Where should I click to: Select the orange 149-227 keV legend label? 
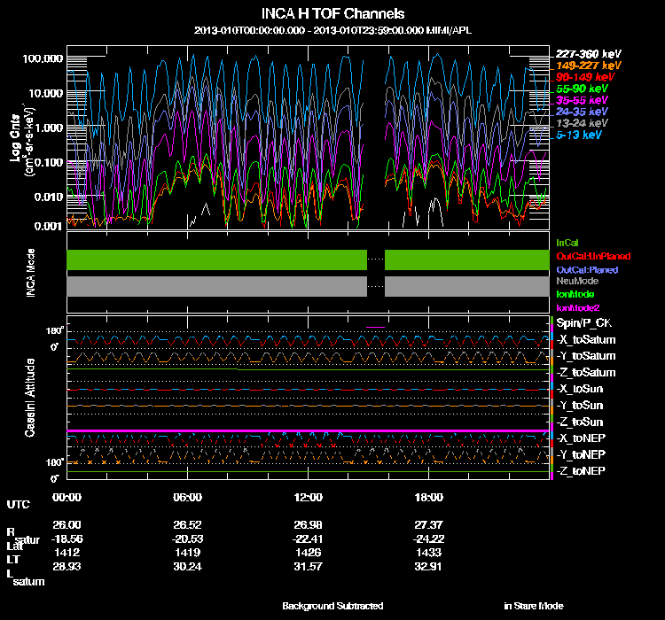pyautogui.click(x=590, y=66)
